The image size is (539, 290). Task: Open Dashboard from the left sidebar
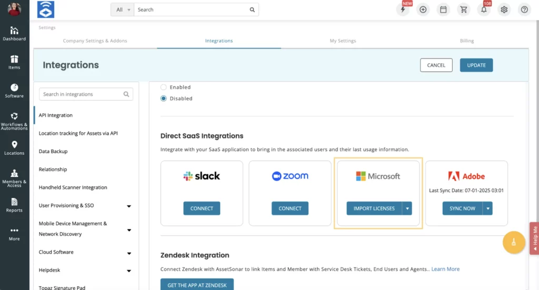14,34
